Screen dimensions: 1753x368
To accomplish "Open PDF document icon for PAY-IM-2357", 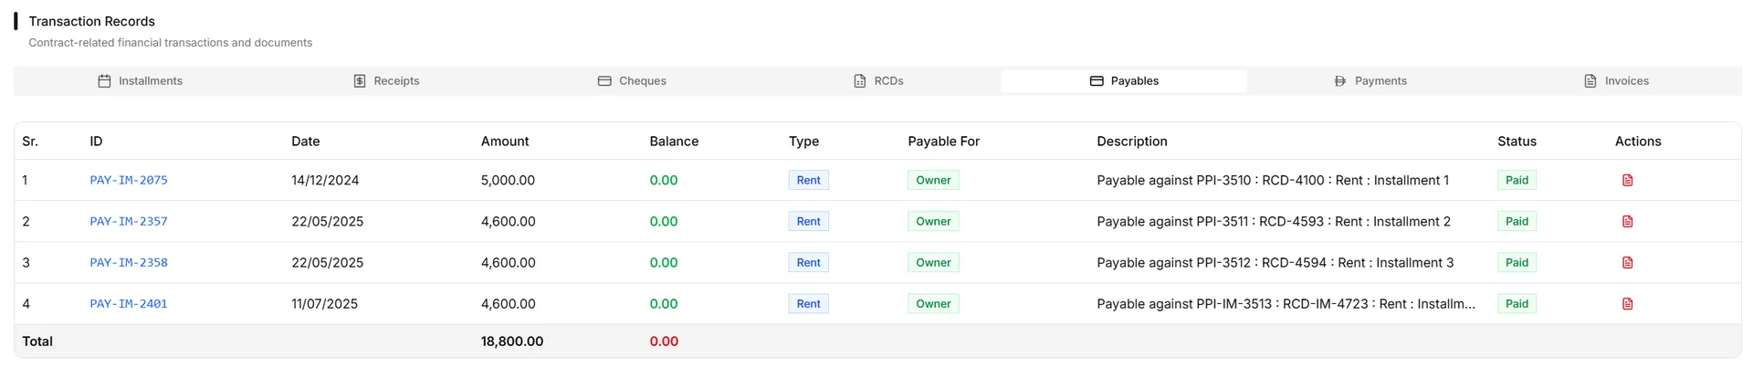I will click(1627, 221).
